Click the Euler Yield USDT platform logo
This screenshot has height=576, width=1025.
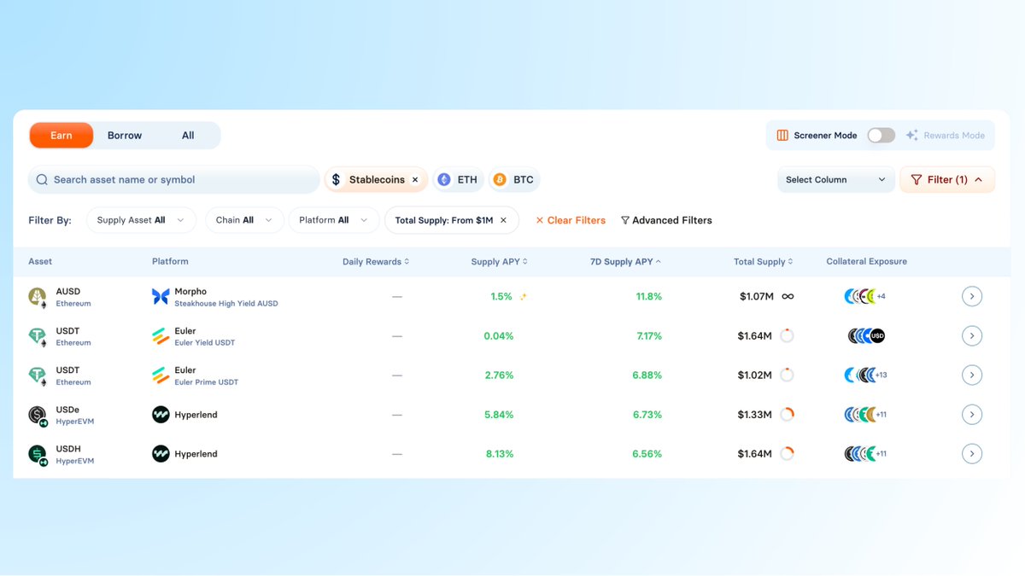pos(161,336)
